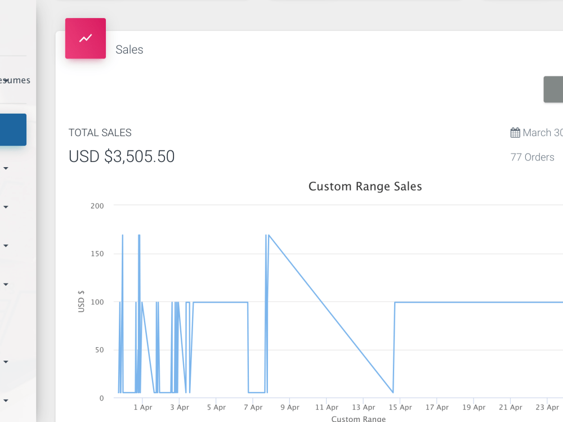Click the Sales card heading

click(x=129, y=50)
